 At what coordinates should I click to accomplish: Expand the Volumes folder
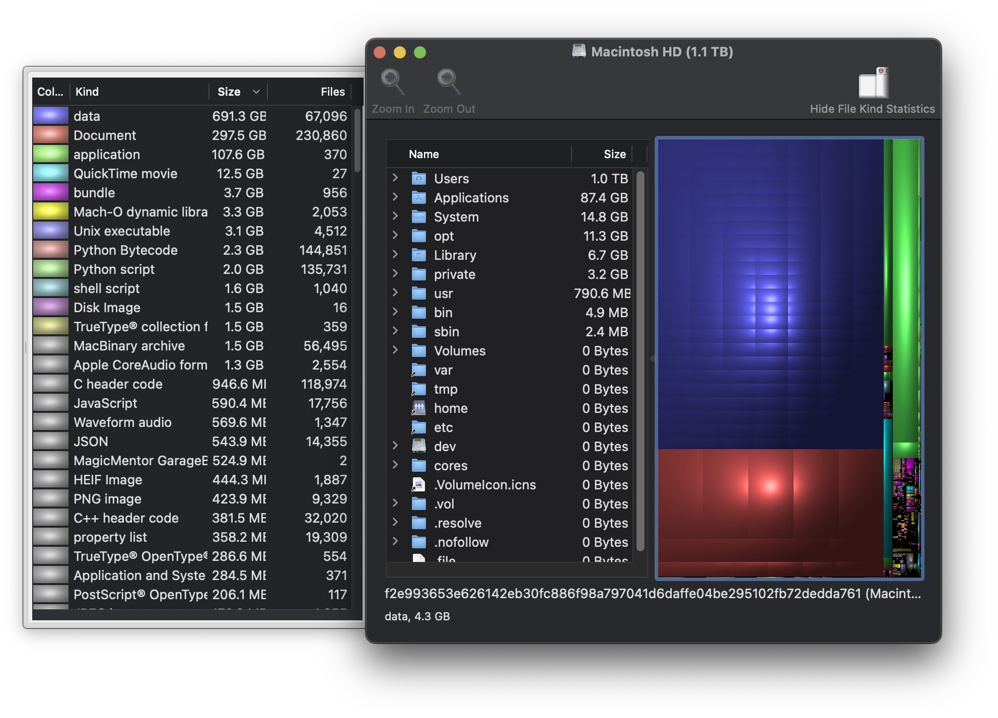pos(395,350)
